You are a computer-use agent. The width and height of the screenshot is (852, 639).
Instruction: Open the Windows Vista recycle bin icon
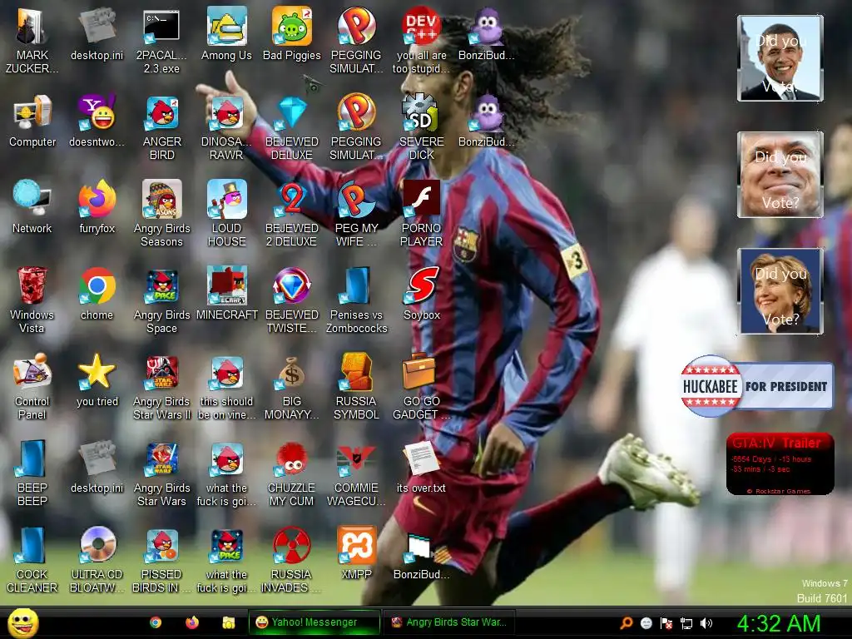pos(32,300)
